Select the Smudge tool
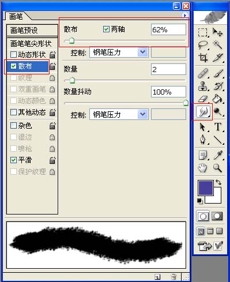The height and width of the screenshot is (282, 230). click(x=203, y=112)
